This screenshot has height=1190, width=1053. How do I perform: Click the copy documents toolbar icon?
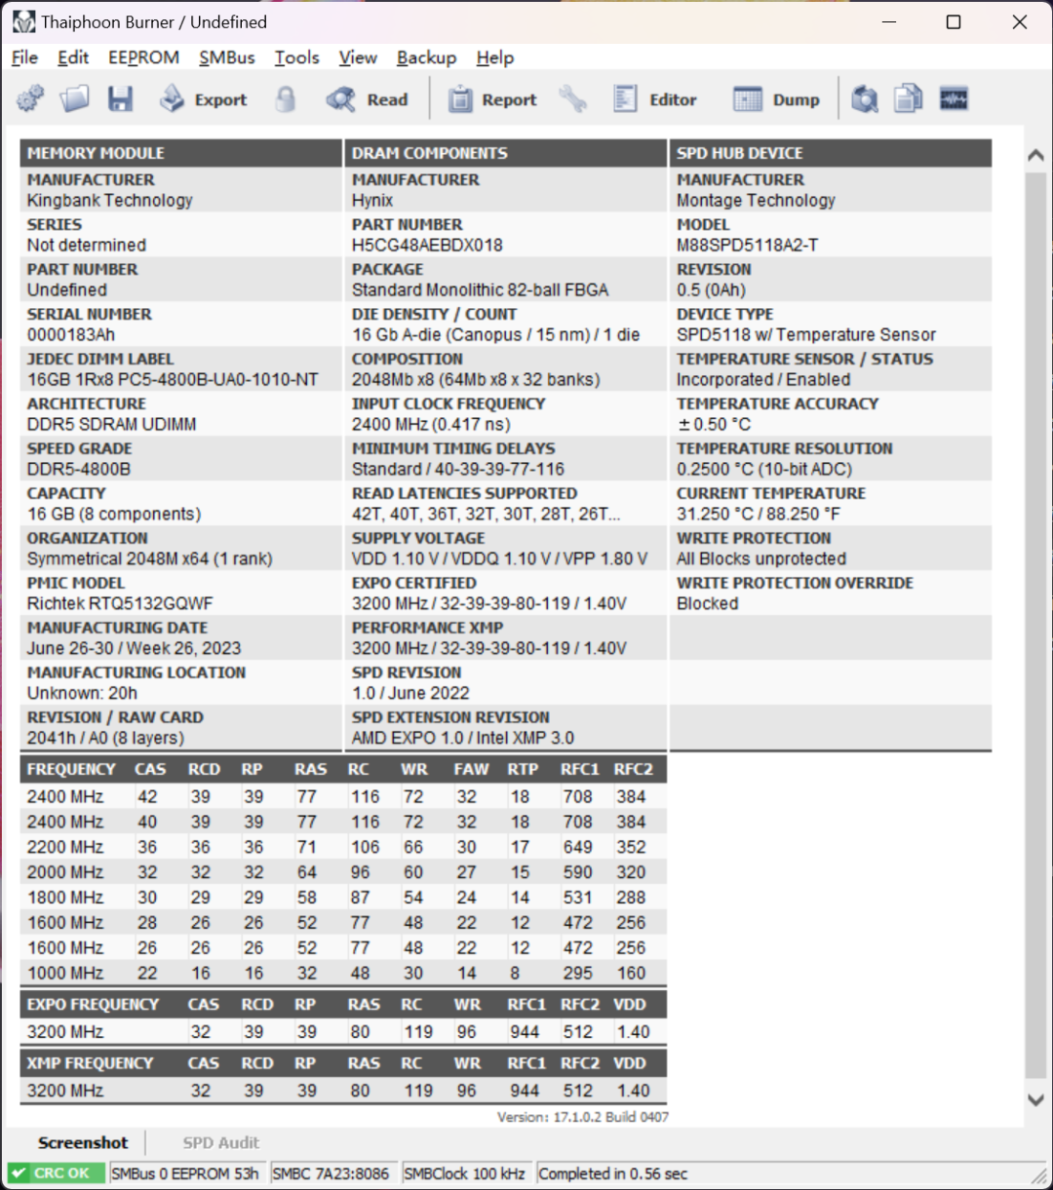click(909, 99)
